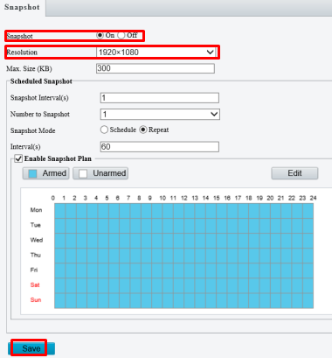332x358 pixels.
Task: Click the Scheduled Snapshot group heading
Action: [x=41, y=81]
